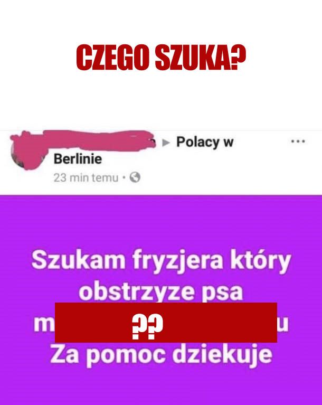Click the obstrzyze psa text line

point(160,292)
